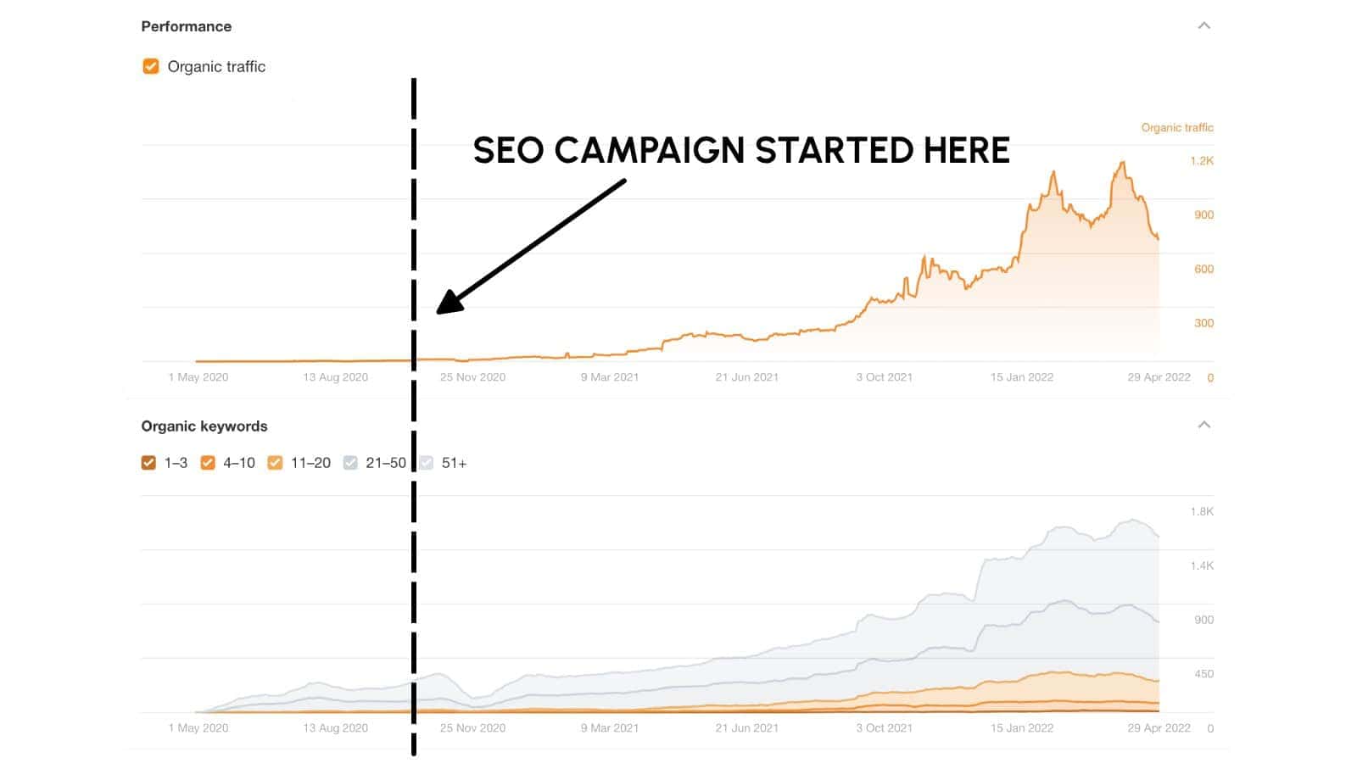This screenshot has width=1357, height=763.
Task: Select 15 Jan 2022 on traffic chart axis
Action: pos(1021,377)
